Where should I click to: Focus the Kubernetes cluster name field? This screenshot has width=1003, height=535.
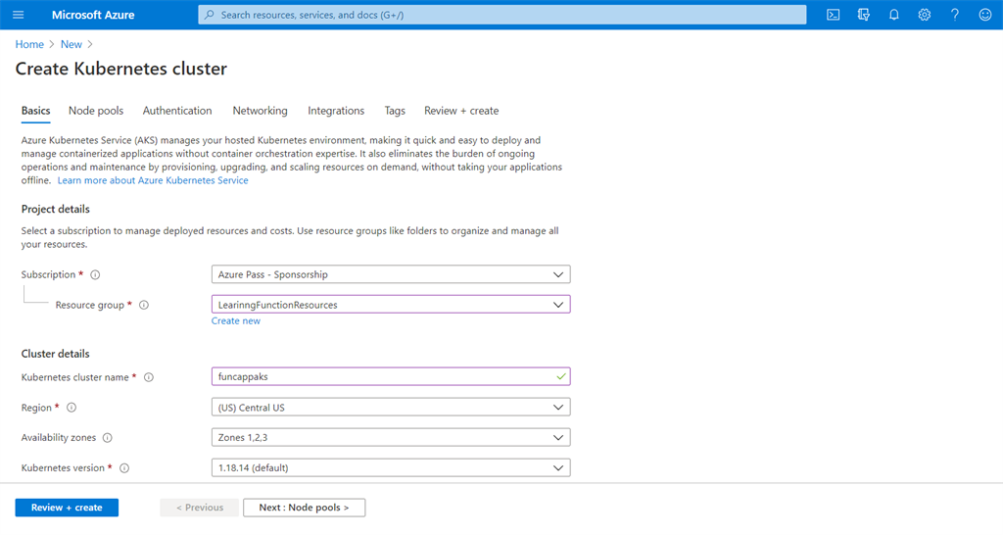click(382, 377)
